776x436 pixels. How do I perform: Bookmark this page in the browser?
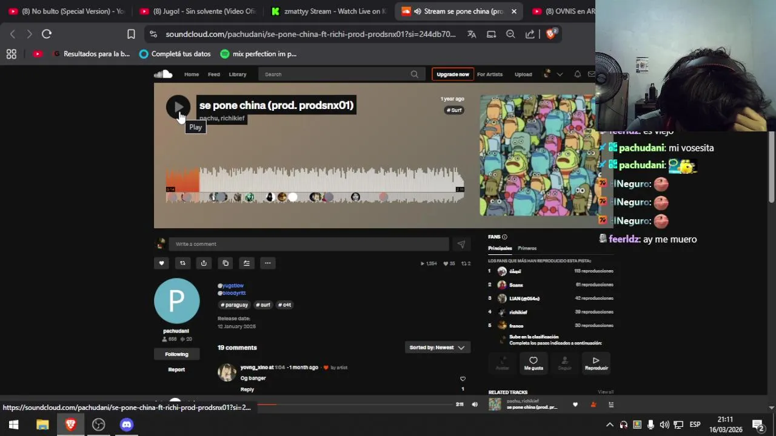pos(131,34)
